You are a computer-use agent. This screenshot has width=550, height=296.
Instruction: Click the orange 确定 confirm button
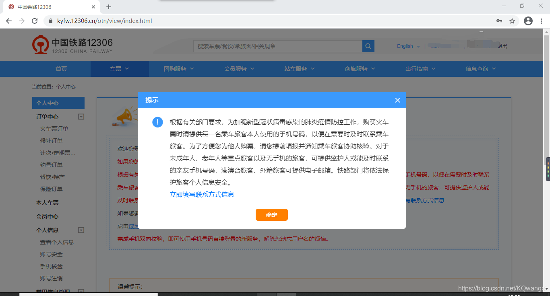(271, 215)
